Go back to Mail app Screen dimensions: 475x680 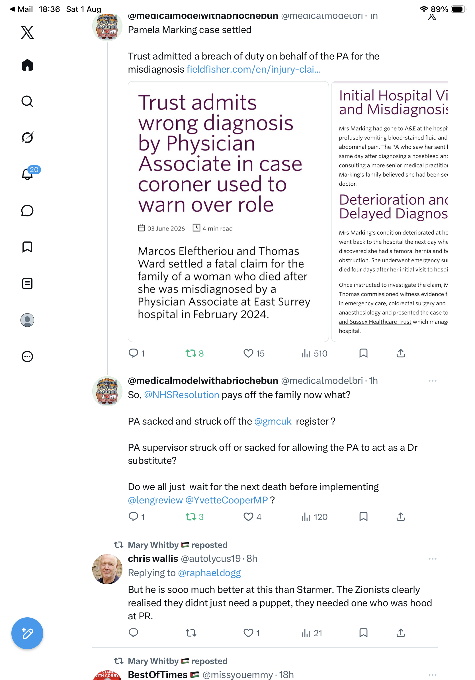(21, 9)
